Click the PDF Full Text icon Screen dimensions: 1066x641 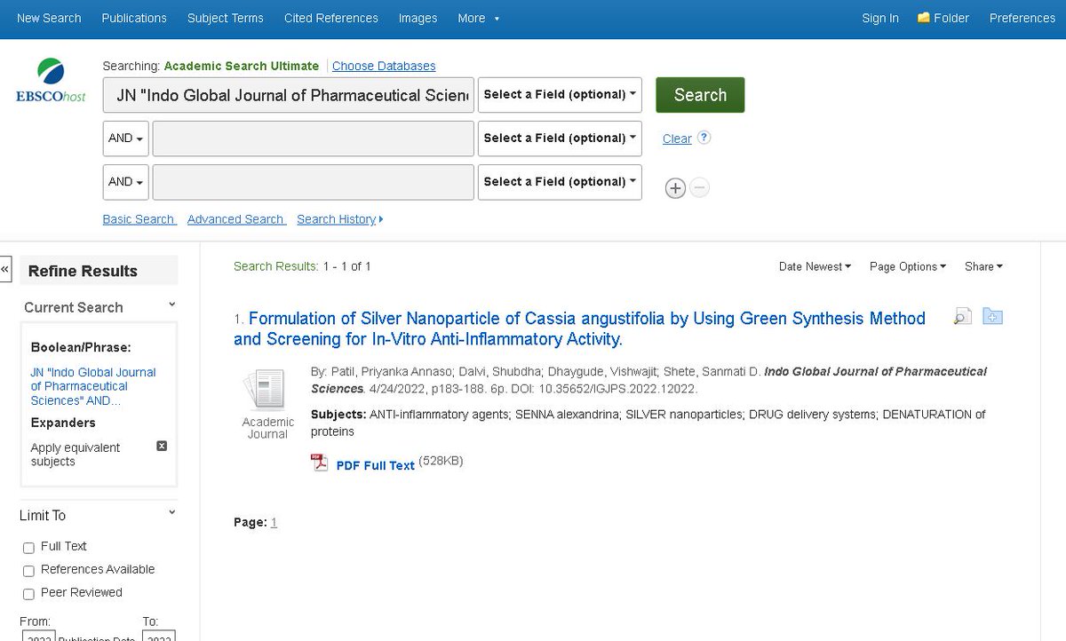[x=319, y=463]
